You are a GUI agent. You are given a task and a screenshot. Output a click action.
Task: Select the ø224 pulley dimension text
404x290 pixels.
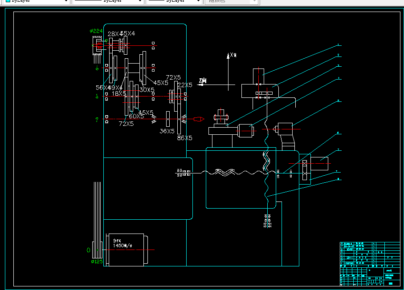click(96, 31)
